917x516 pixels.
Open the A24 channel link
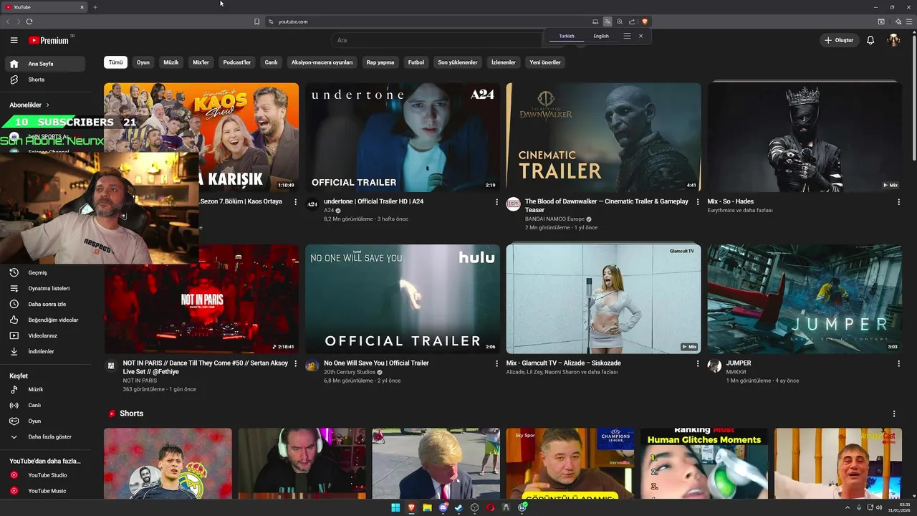[x=329, y=211]
